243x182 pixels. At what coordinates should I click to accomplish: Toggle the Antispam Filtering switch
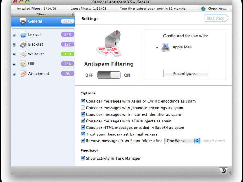[109, 75]
